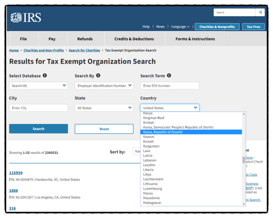
Task: Open result link 316
Action: tap(12, 208)
